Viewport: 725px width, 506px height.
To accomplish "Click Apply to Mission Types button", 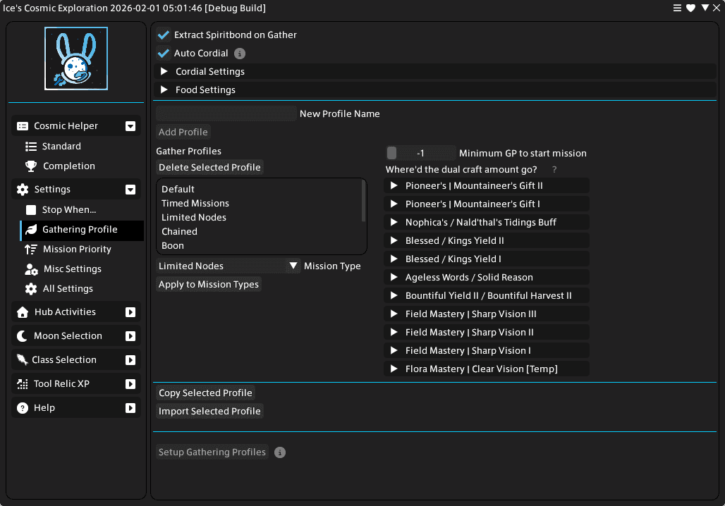I will (209, 285).
